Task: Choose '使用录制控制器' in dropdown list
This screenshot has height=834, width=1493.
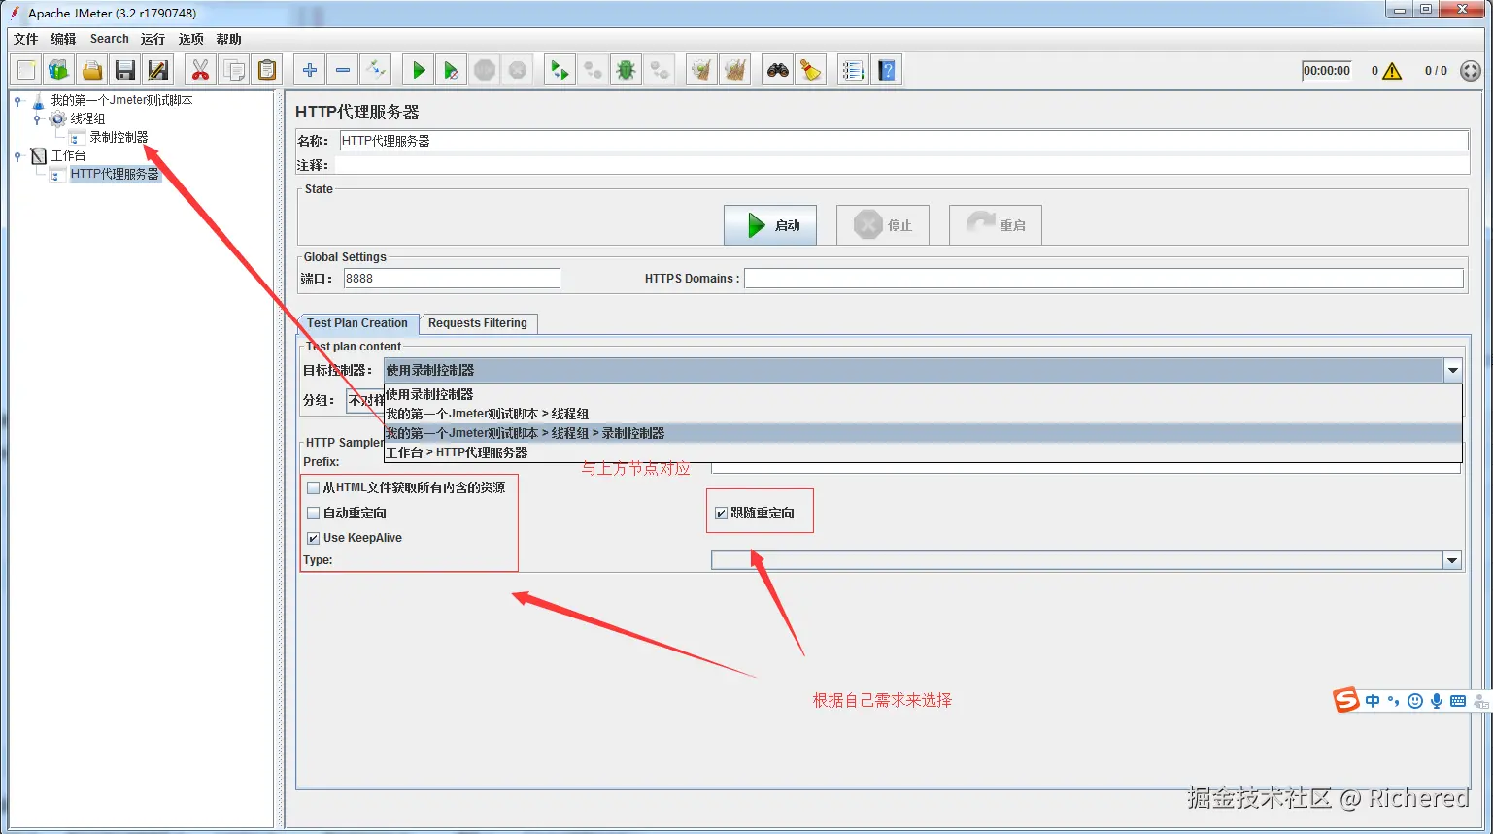Action: (923, 394)
